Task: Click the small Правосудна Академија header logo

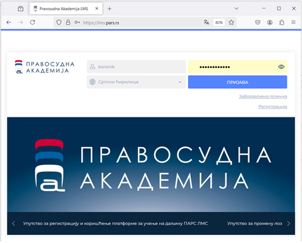Action: pyautogui.click(x=45, y=67)
